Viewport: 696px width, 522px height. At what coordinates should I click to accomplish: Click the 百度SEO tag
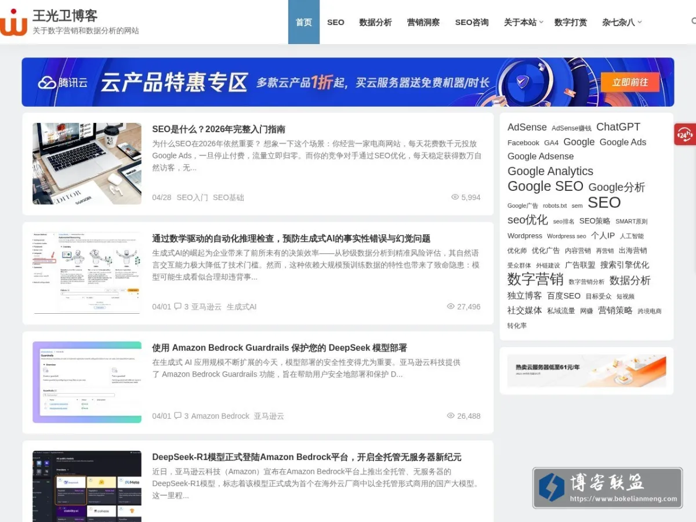pyautogui.click(x=564, y=295)
